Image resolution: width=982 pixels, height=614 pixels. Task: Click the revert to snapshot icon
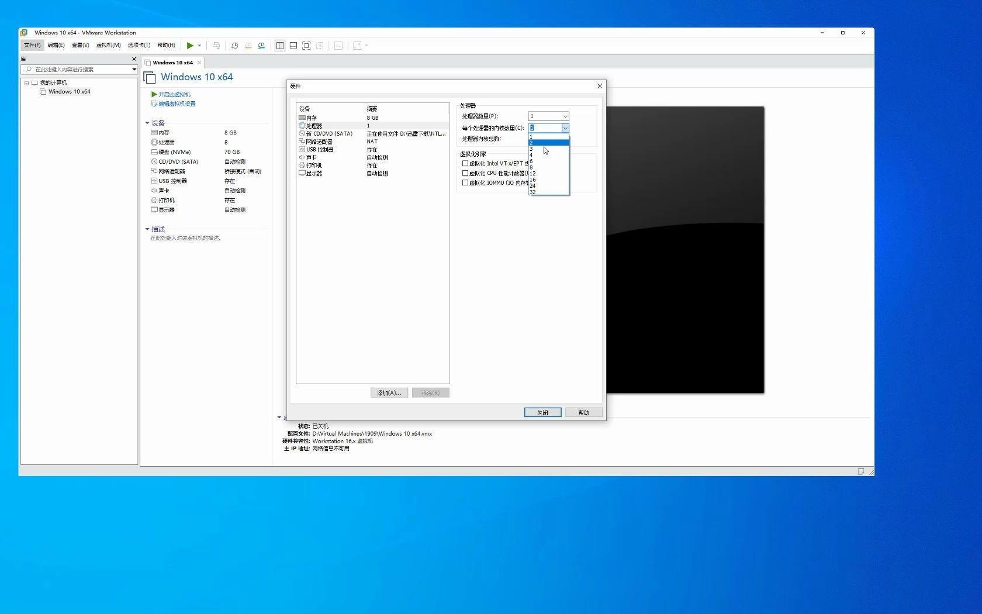pyautogui.click(x=248, y=46)
